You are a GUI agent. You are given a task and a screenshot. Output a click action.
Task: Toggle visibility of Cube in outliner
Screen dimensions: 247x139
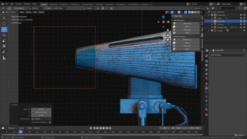pyautogui.click(x=244, y=18)
